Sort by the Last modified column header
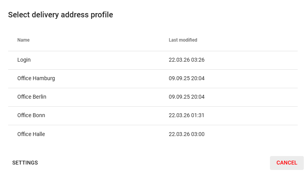 tap(183, 40)
